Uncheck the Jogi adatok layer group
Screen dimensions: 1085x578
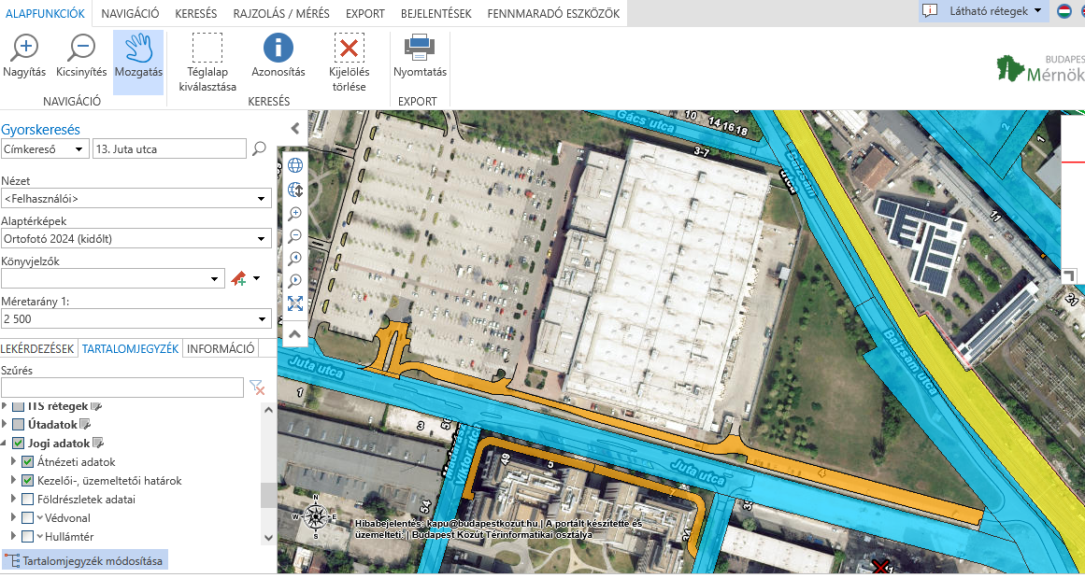click(19, 444)
